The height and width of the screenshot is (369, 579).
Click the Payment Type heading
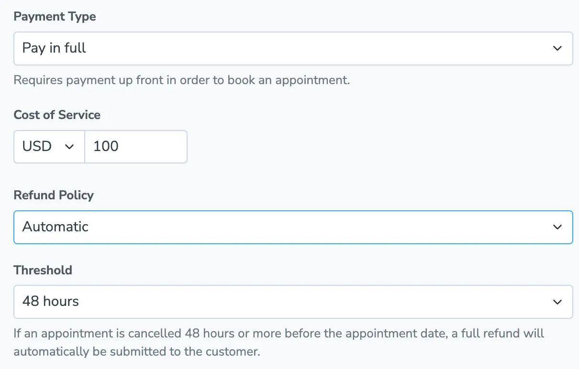tap(54, 16)
